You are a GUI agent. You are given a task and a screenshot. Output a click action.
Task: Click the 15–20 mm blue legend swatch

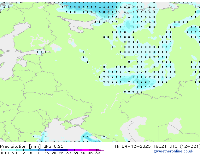point(49,150)
